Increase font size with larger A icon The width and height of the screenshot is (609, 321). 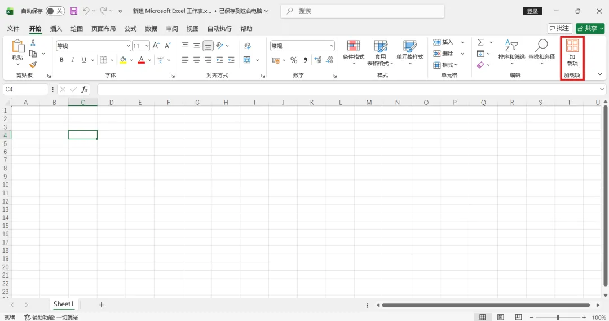[156, 46]
